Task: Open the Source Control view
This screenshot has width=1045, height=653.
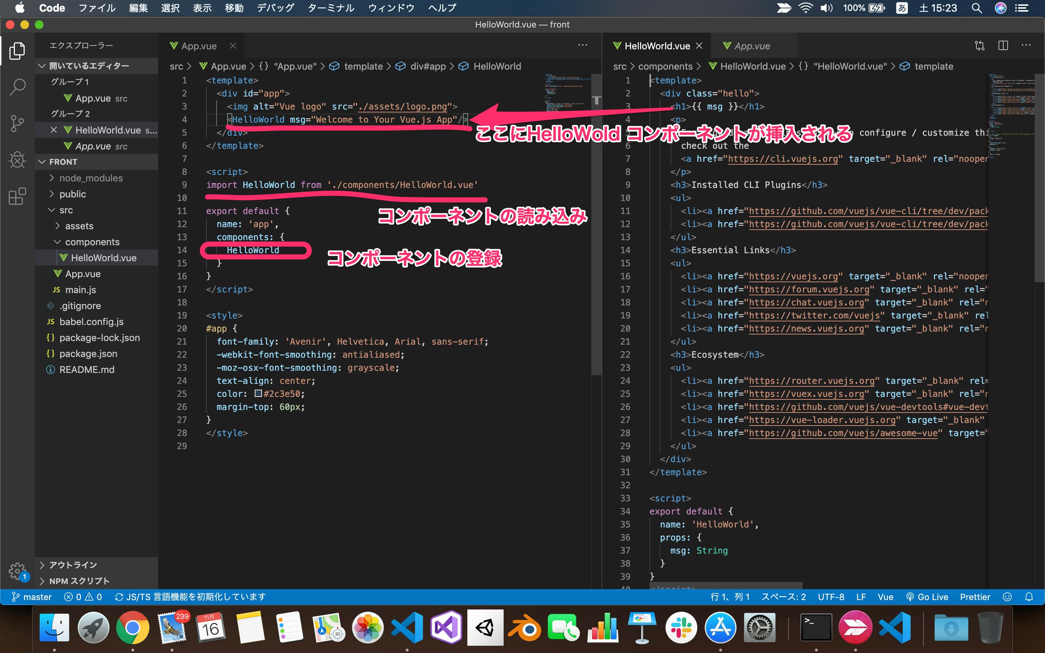Action: point(17,123)
